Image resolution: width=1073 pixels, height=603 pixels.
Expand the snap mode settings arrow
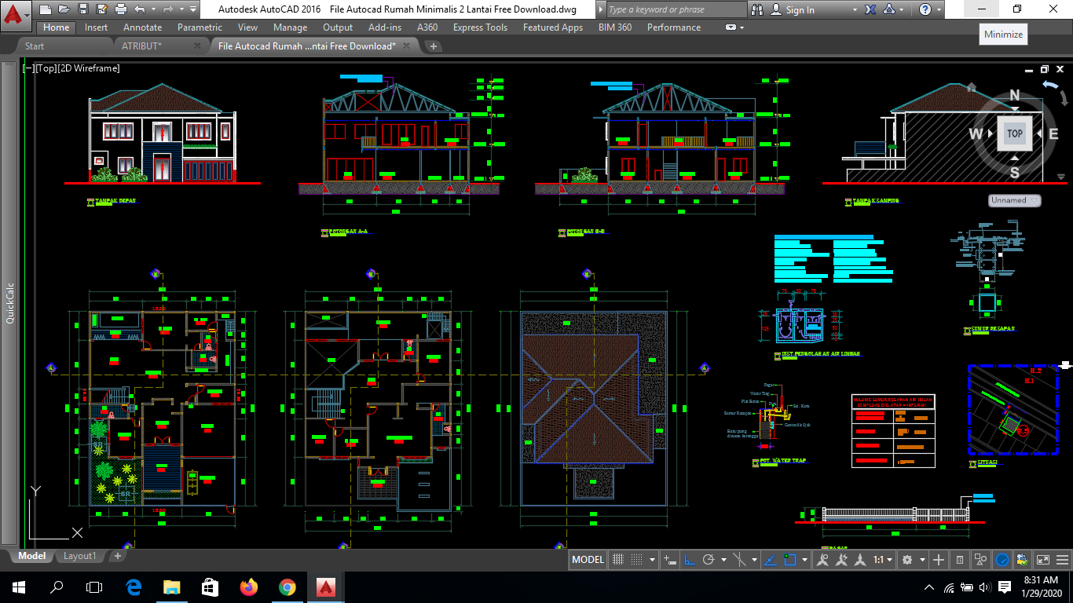point(653,560)
